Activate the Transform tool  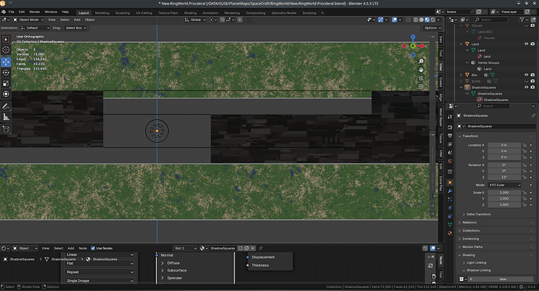tap(5, 94)
